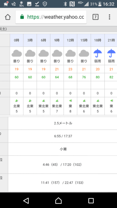Tap the green padlock security icon
The image size is (117, 208).
pyautogui.click(x=22, y=17)
